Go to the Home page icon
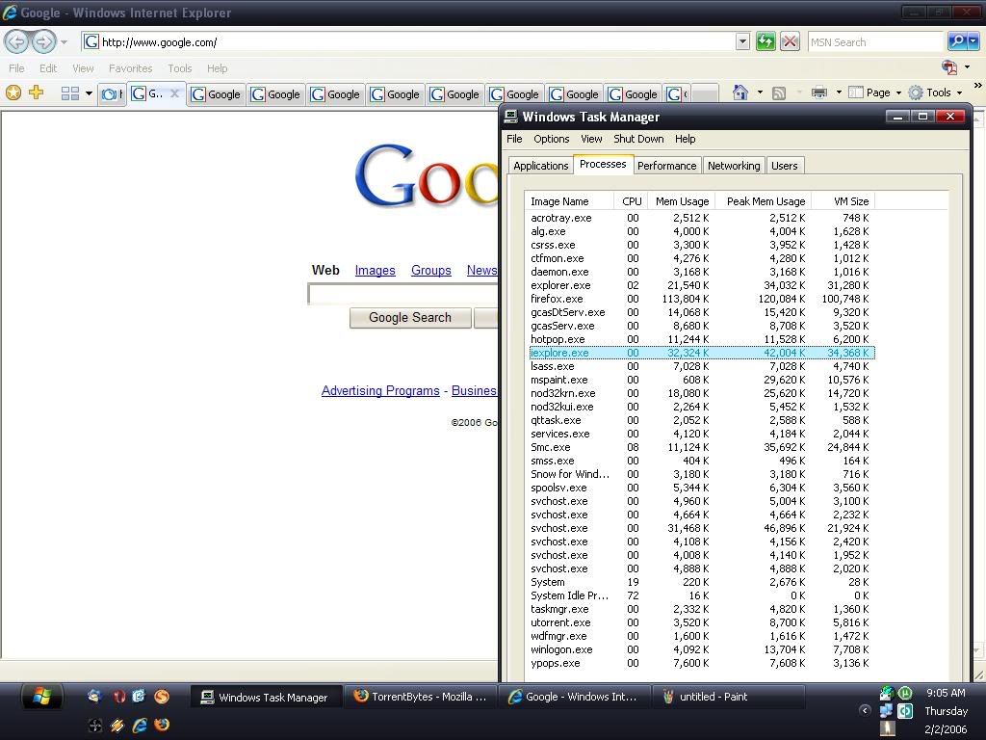 (740, 92)
